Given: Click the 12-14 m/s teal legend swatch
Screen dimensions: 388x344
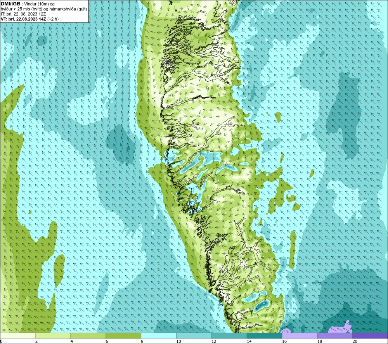Looking at the screenshot, I should (229, 336).
